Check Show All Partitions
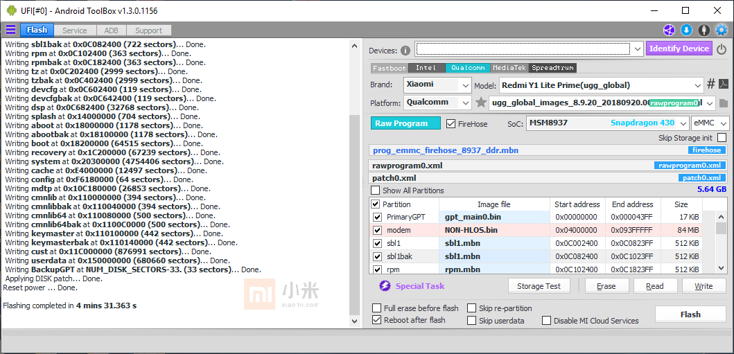The width and height of the screenshot is (734, 354). (x=376, y=191)
